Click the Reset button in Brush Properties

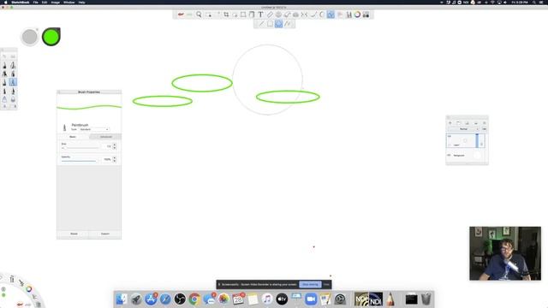pyautogui.click(x=74, y=234)
